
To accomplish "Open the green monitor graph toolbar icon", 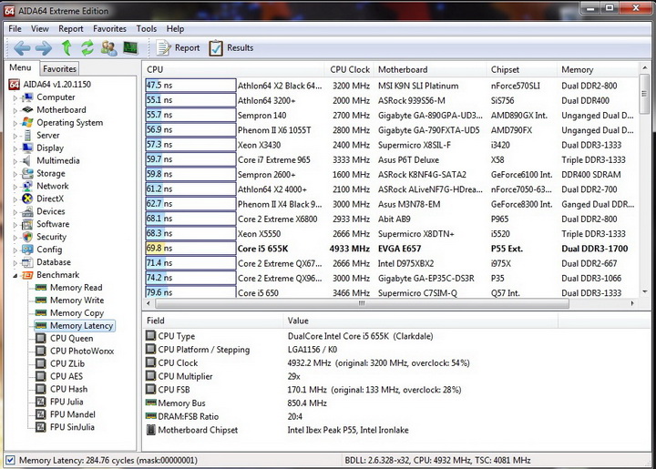I will pos(130,47).
